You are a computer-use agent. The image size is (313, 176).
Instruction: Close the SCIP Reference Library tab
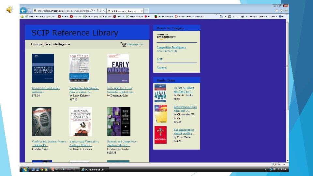[x=142, y=11]
